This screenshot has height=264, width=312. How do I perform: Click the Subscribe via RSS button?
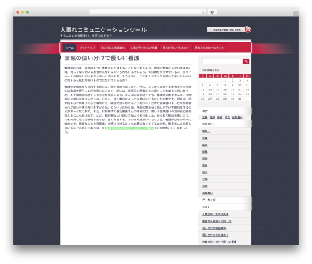pos(227,30)
